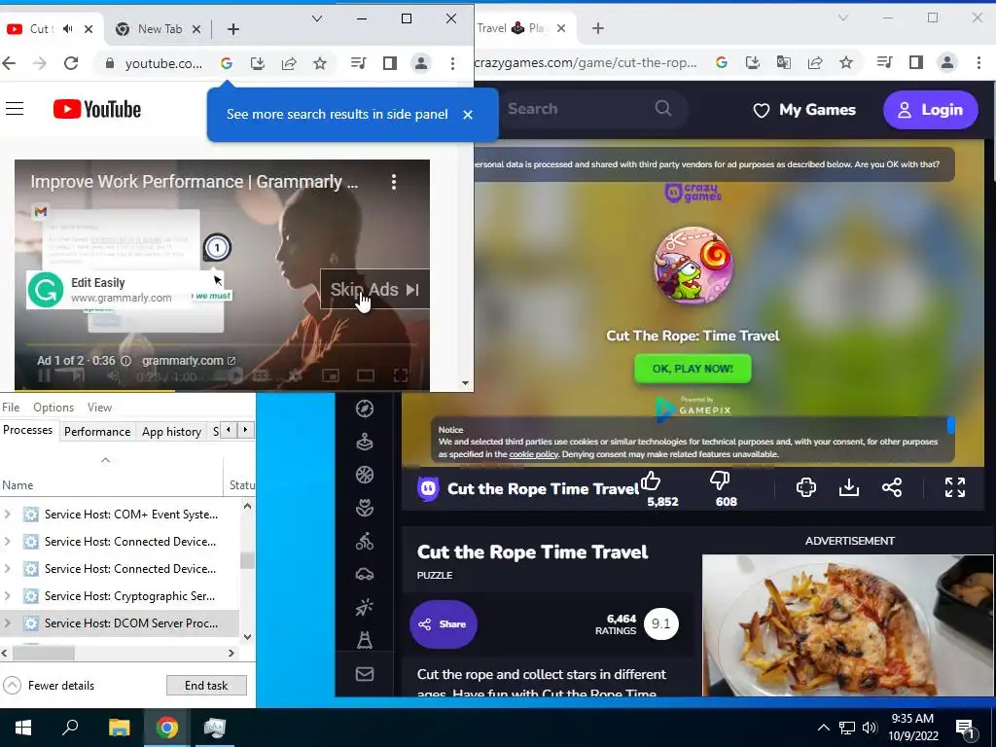This screenshot has height=747, width=996.
Task: Share the YouTube page from address bar
Action: 289,63
